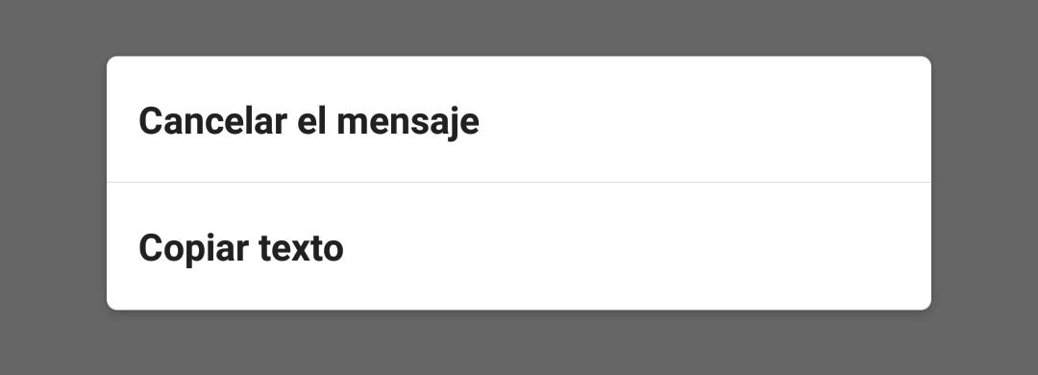Tap the word "Cancelar" in the dialog

click(213, 121)
